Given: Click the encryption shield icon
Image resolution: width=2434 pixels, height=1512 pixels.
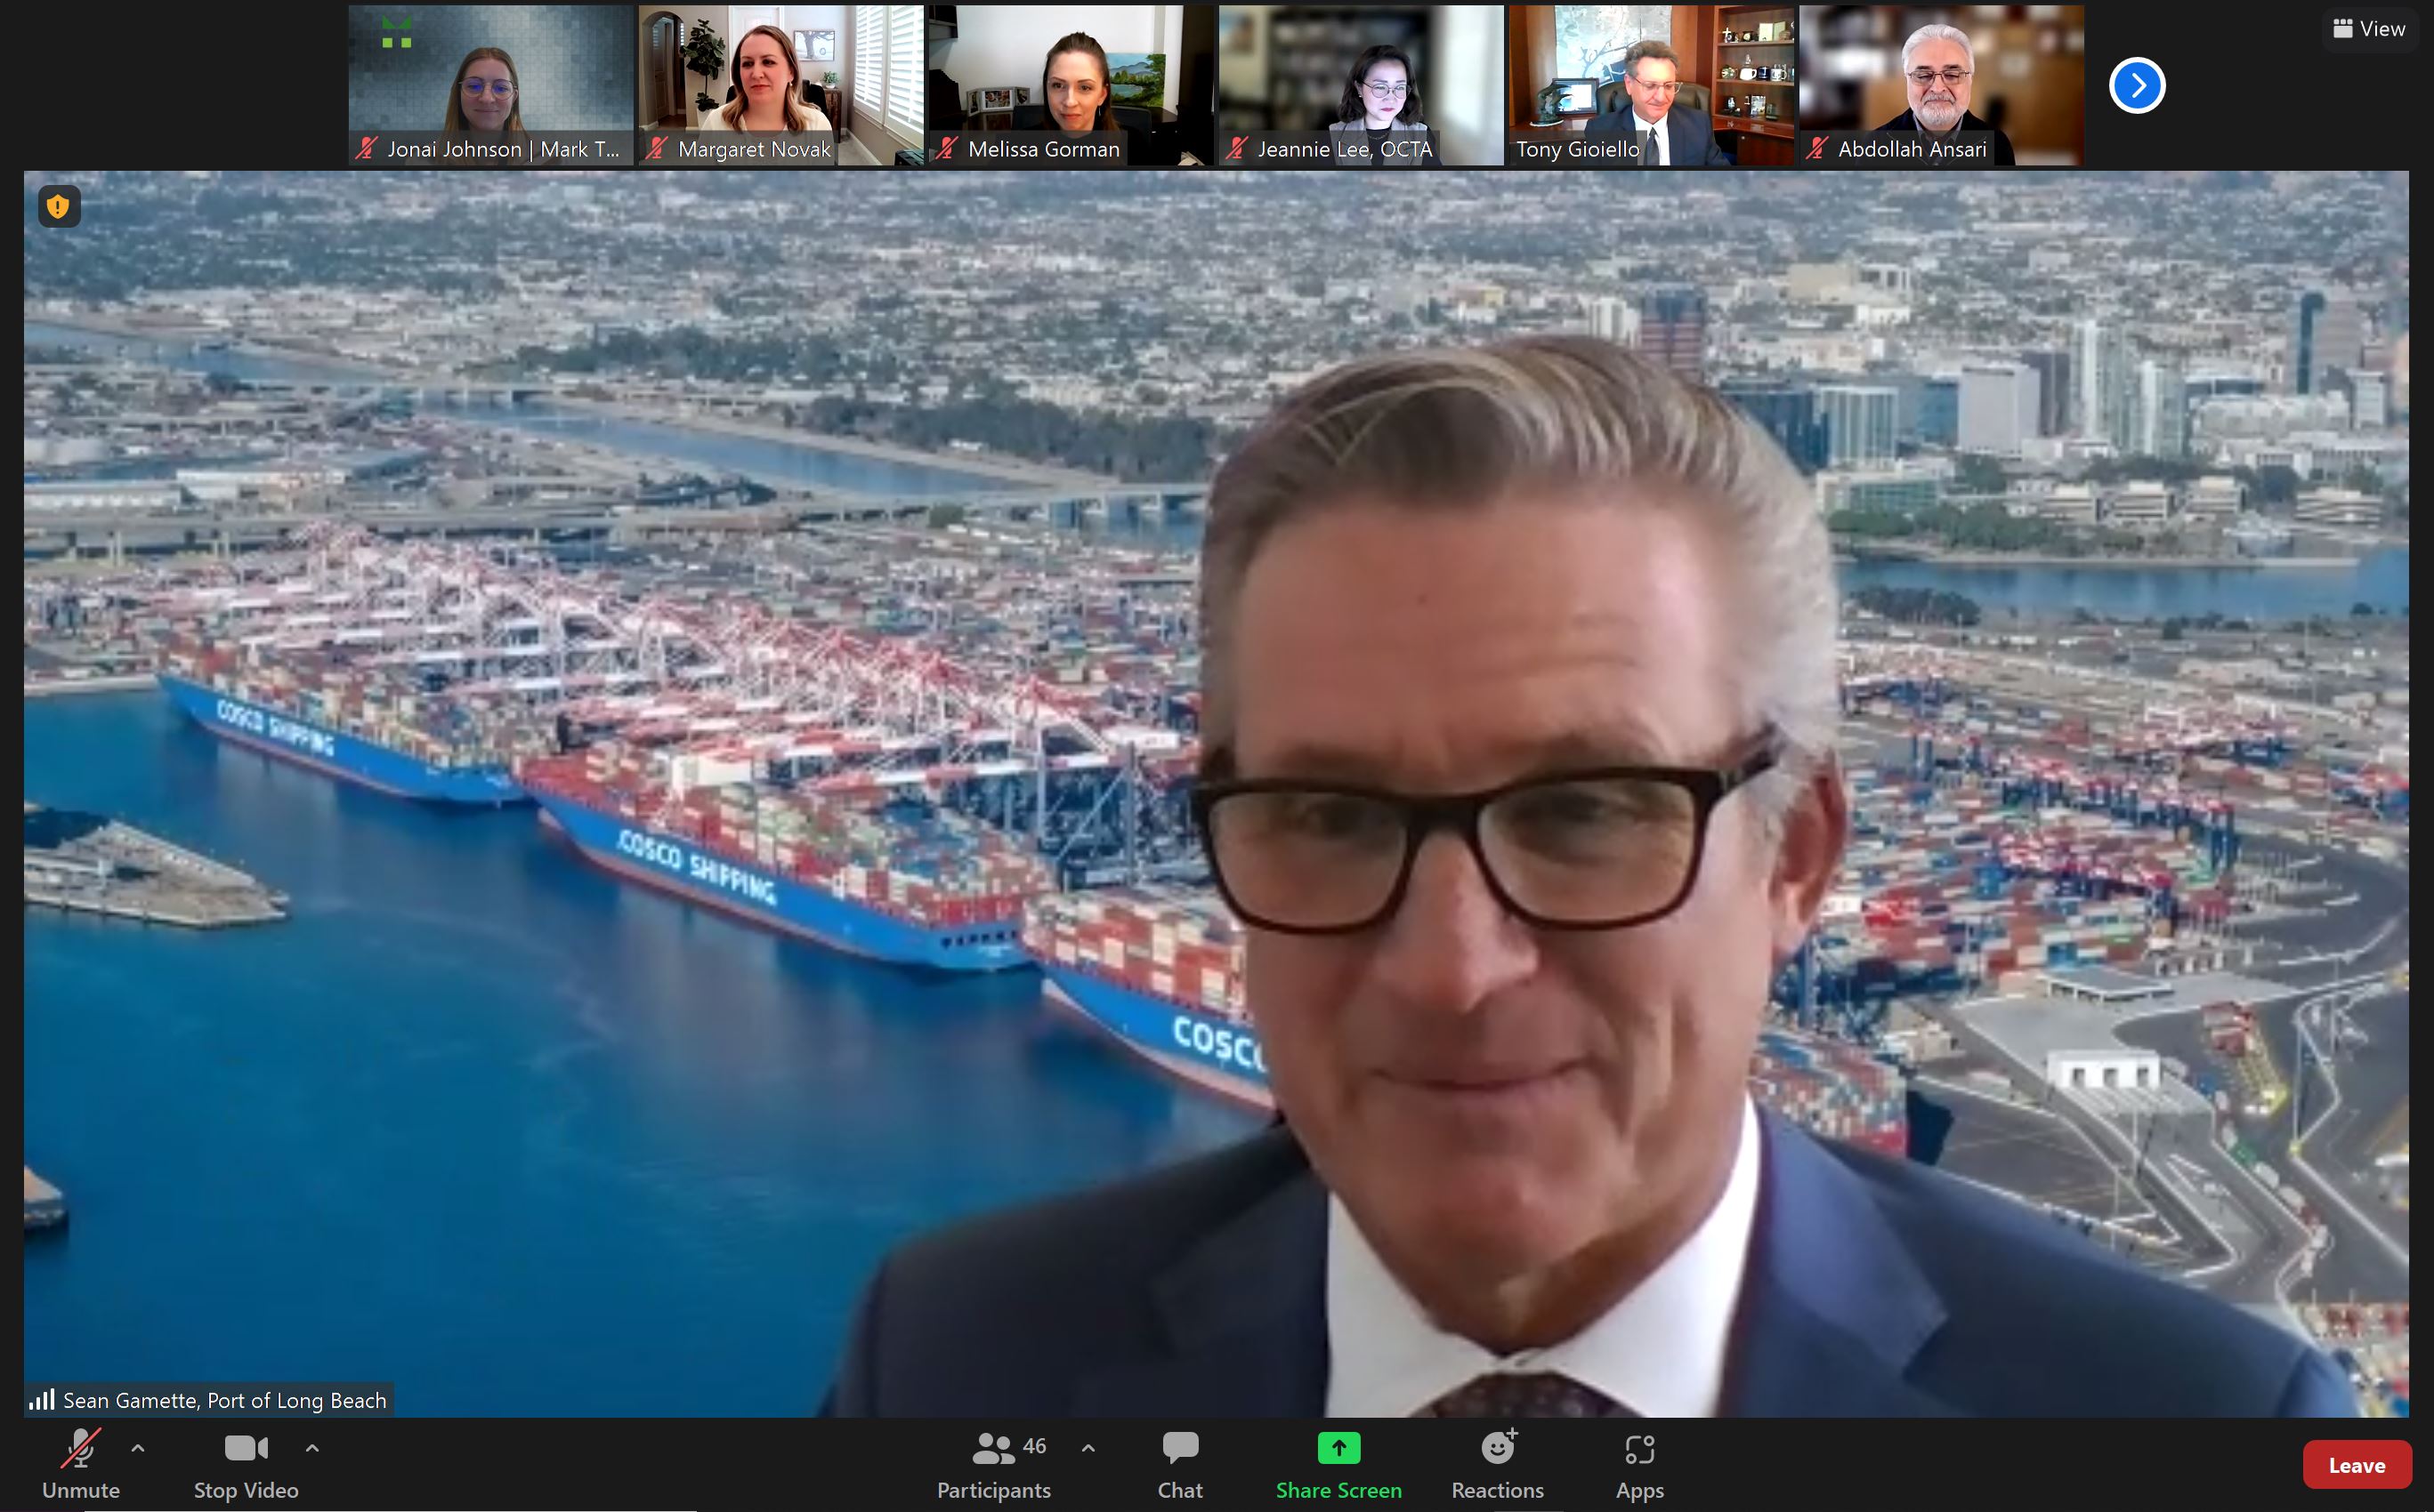Looking at the screenshot, I should 59,207.
